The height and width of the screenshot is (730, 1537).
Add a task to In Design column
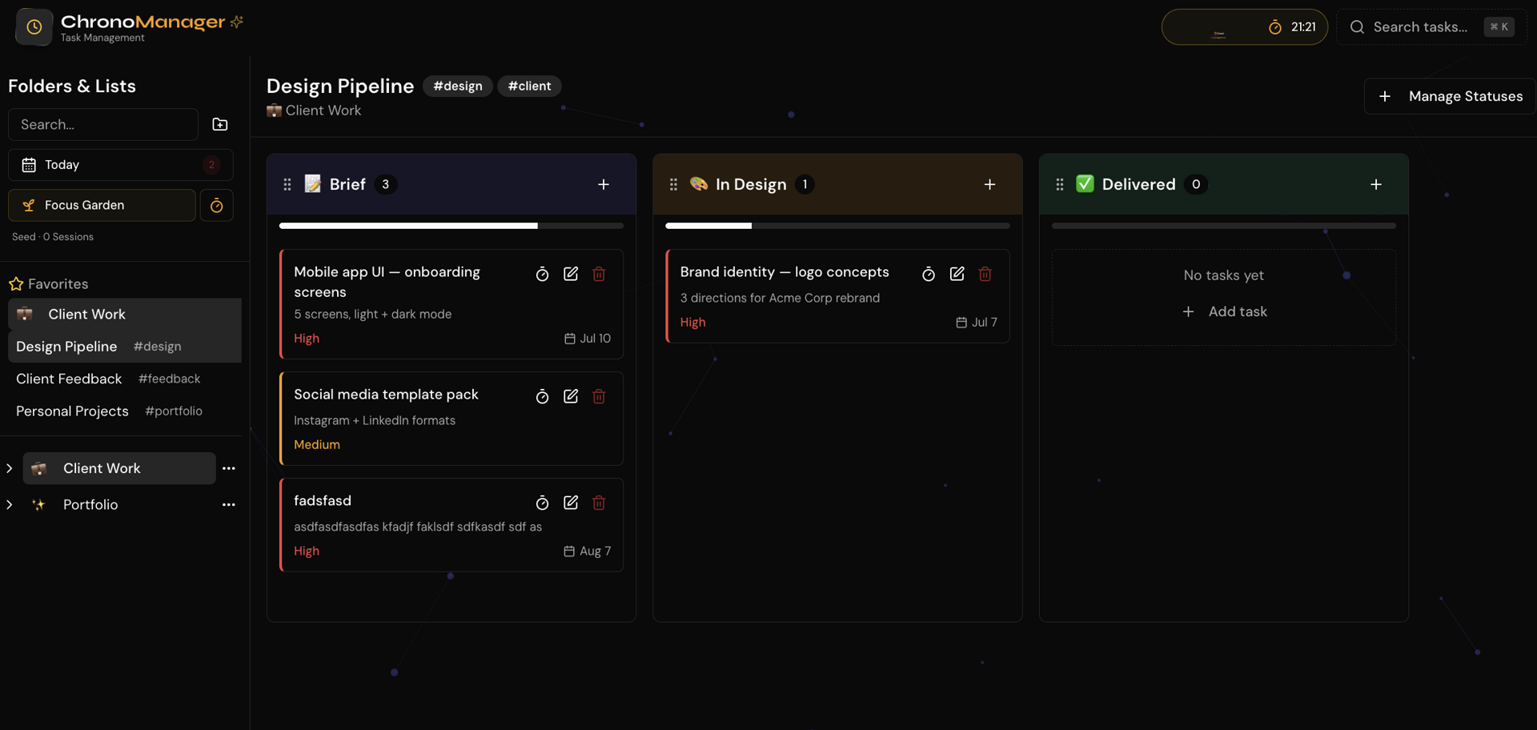pyautogui.click(x=990, y=185)
